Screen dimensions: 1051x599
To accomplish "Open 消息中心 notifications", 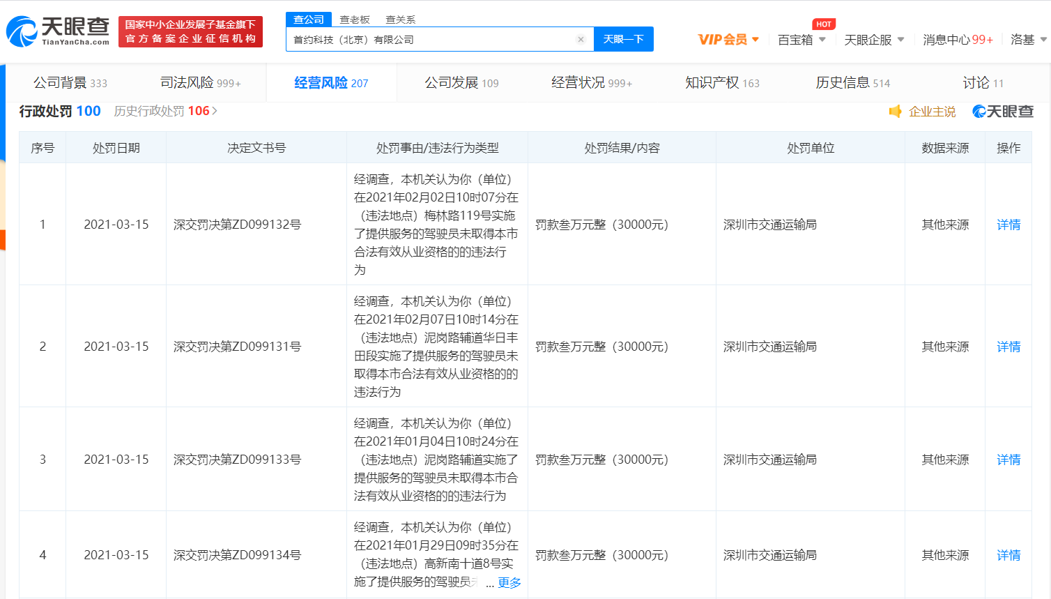I will tap(958, 40).
